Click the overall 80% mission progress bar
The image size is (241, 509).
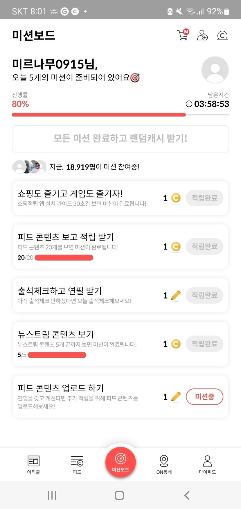pos(121,115)
